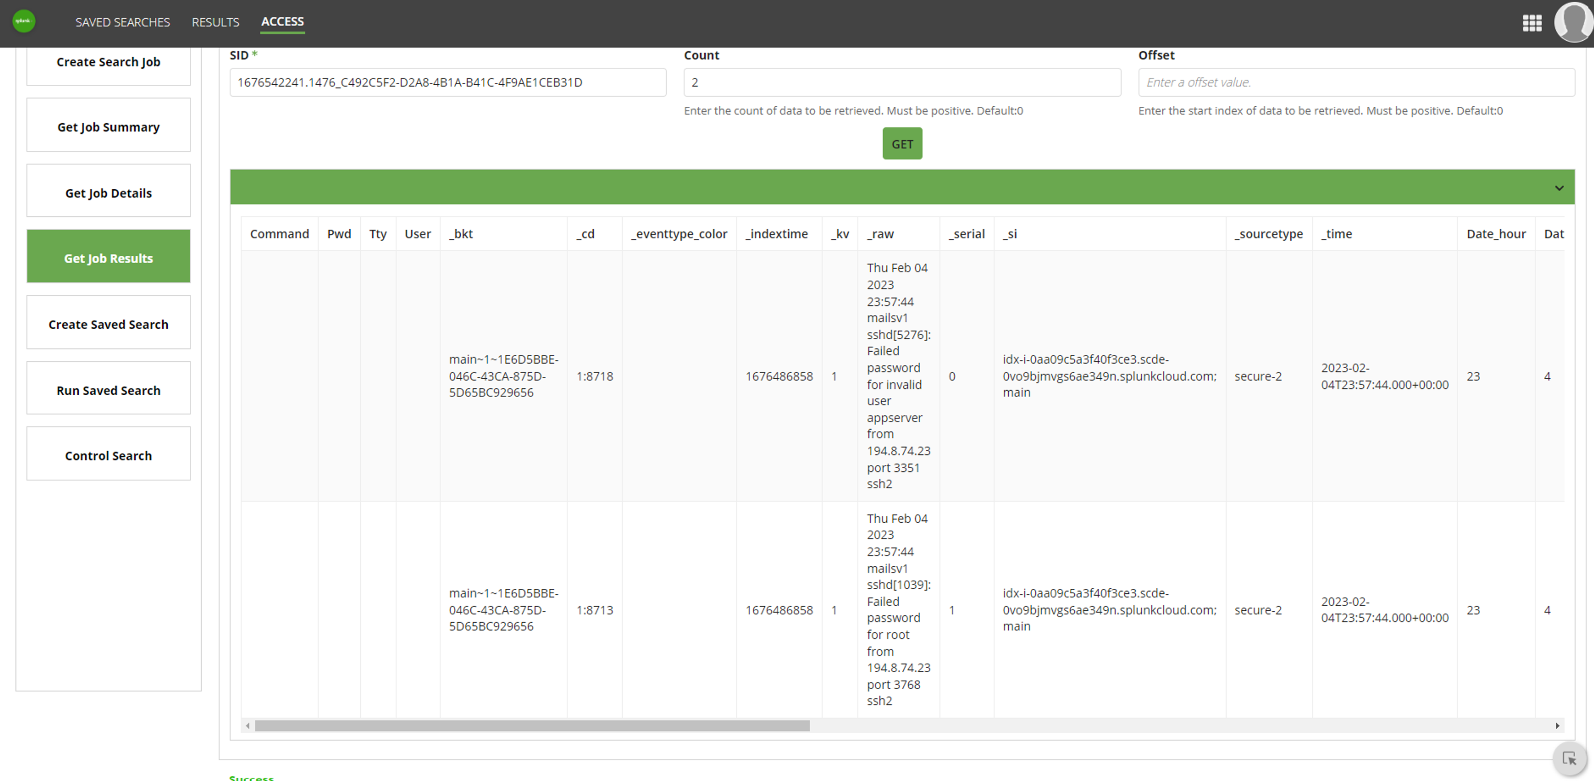
Task: Click the _serial value 0 cell
Action: click(x=952, y=376)
